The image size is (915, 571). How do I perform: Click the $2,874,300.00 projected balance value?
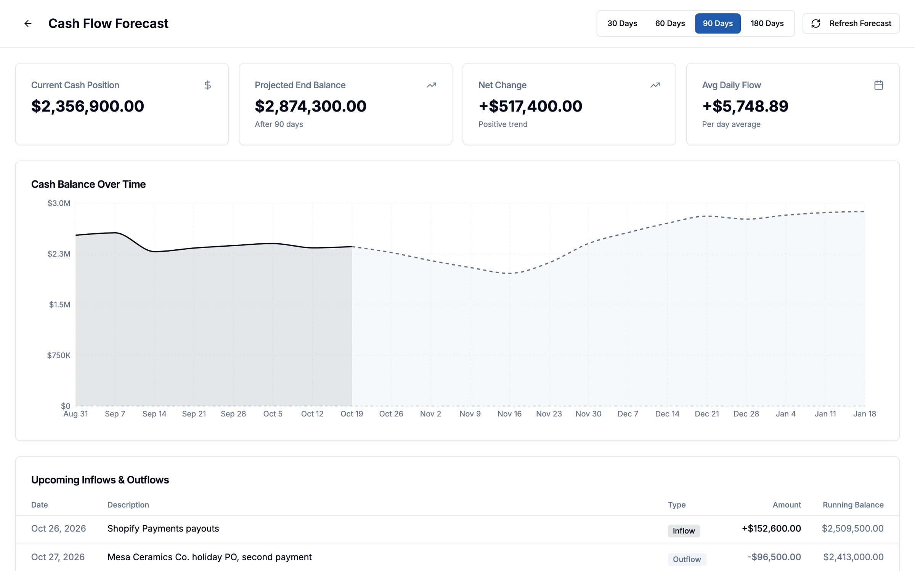click(310, 106)
